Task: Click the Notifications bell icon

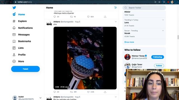Action: pyautogui.click(x=14, y=28)
